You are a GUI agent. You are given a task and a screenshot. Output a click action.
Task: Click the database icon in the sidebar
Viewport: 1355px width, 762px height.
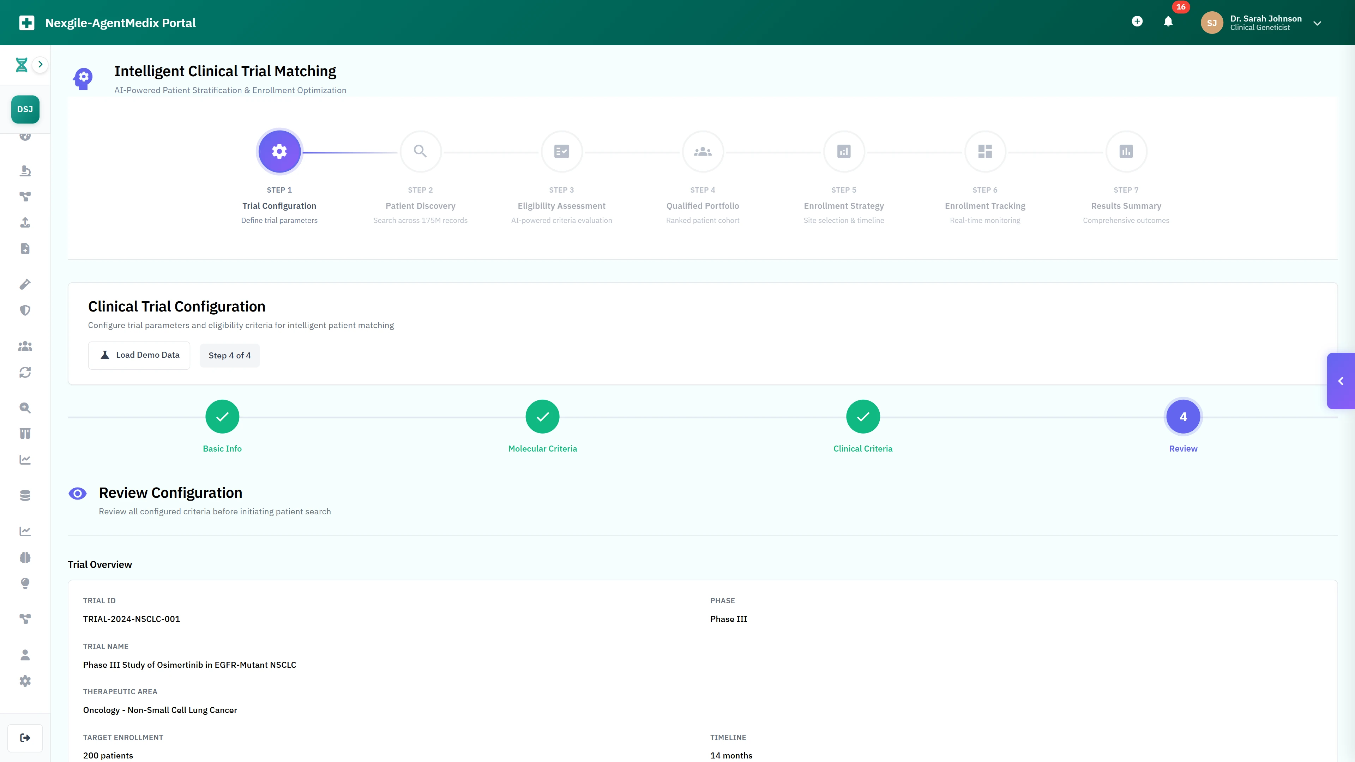[x=25, y=495]
